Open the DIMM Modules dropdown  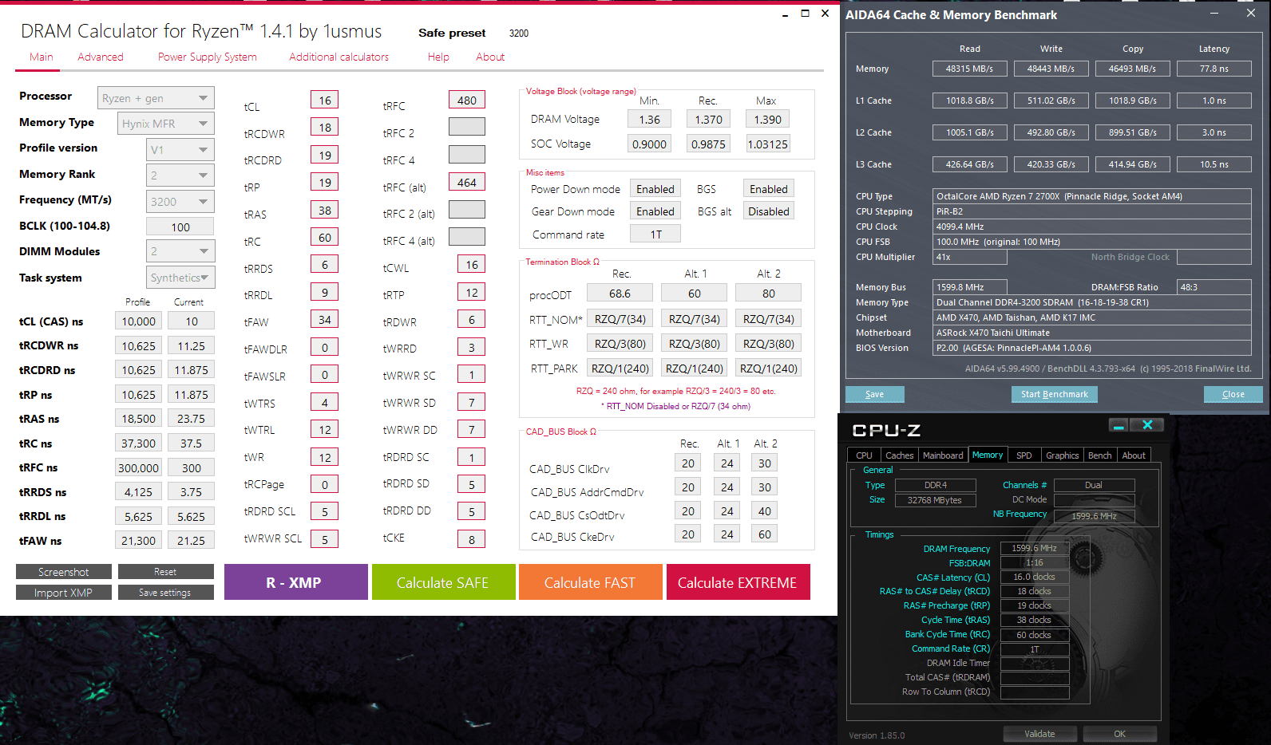[x=180, y=250]
